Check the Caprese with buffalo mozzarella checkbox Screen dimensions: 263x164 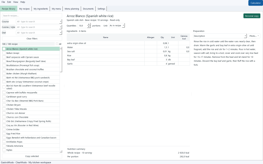coord(4,92)
